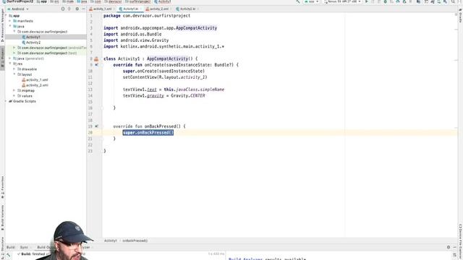463x260 pixels.
Task: Select the Sync tab in Build panel
Action: click(x=24, y=247)
